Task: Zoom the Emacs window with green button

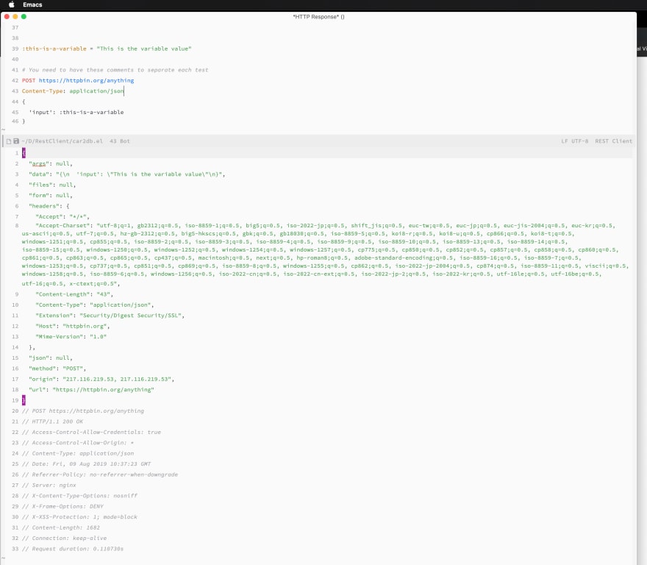Action: 24,16
